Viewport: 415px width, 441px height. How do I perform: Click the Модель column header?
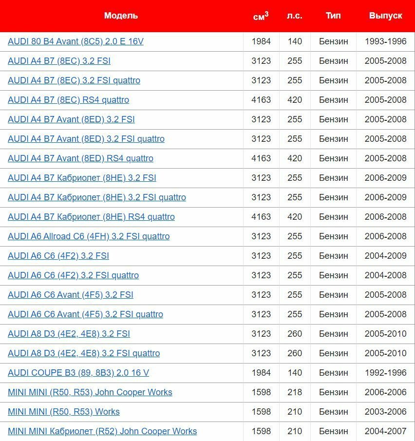(121, 16)
